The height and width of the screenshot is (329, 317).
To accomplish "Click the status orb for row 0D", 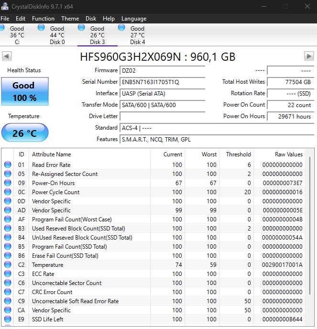I will [x=8, y=201].
